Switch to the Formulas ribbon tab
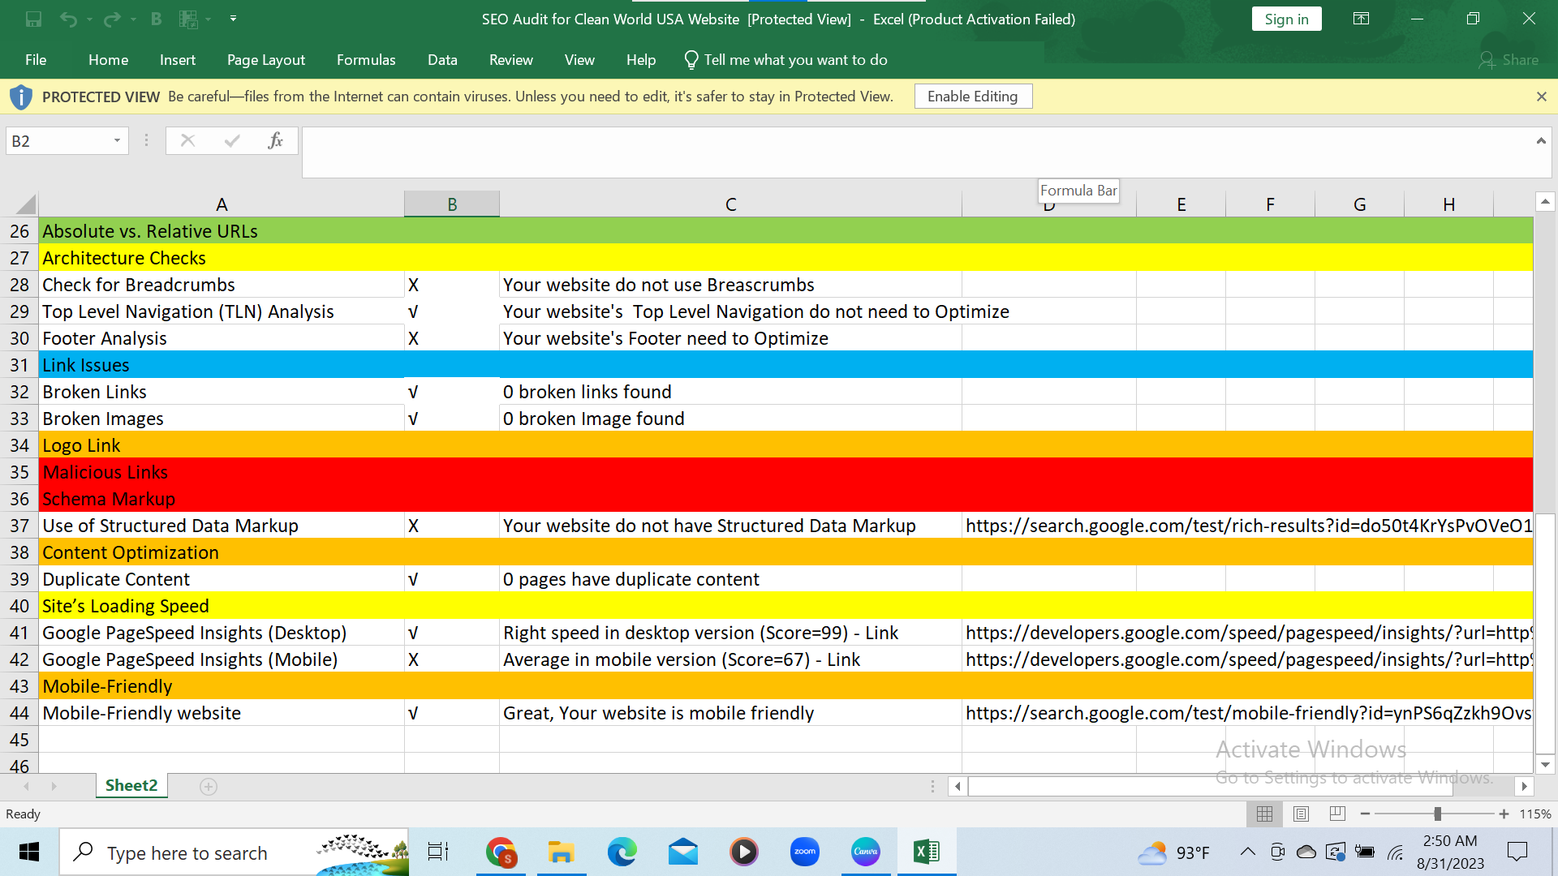Viewport: 1558px width, 876px height. 366,59
